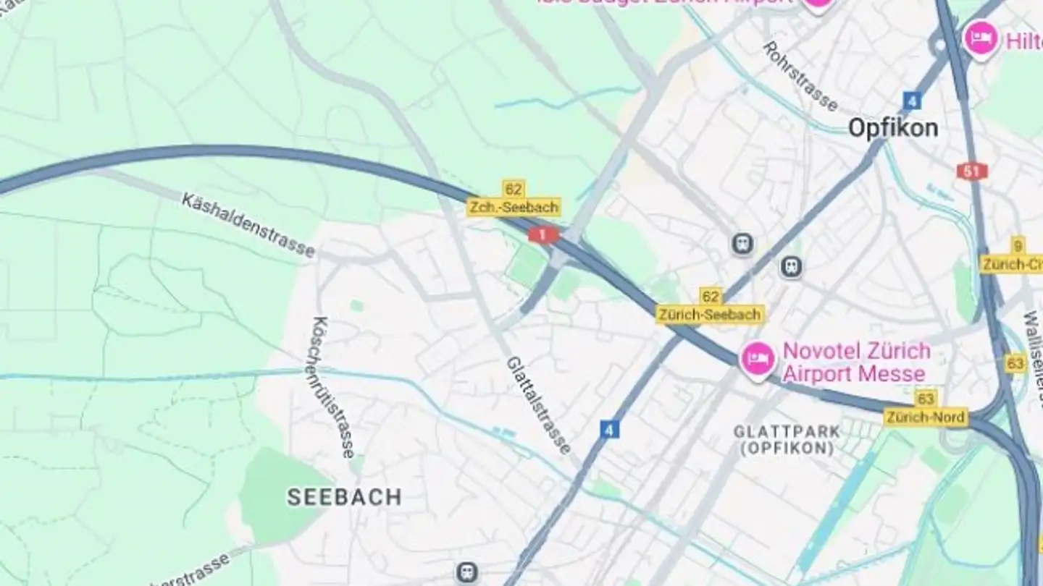Screen dimensions: 1043x586
Task: Click the GLATTPARK (OPFIKON) area label
Action: 787,440
